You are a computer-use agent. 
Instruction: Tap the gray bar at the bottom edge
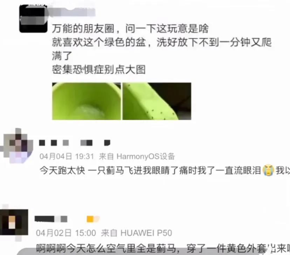[x=153, y=252]
